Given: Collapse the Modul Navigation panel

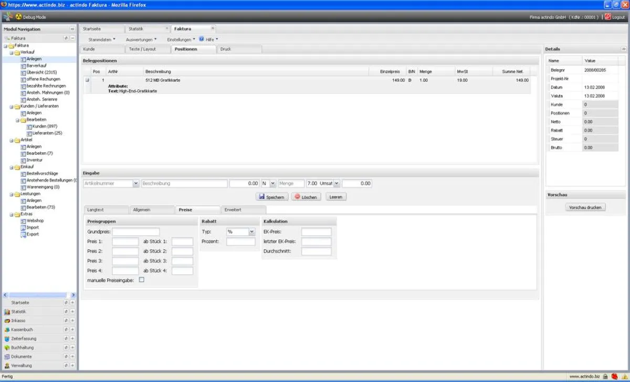Looking at the screenshot, I should [73, 29].
